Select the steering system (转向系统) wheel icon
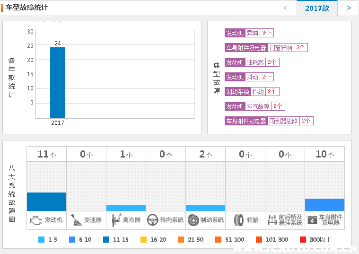This screenshot has height=254, width=359. (x=152, y=220)
